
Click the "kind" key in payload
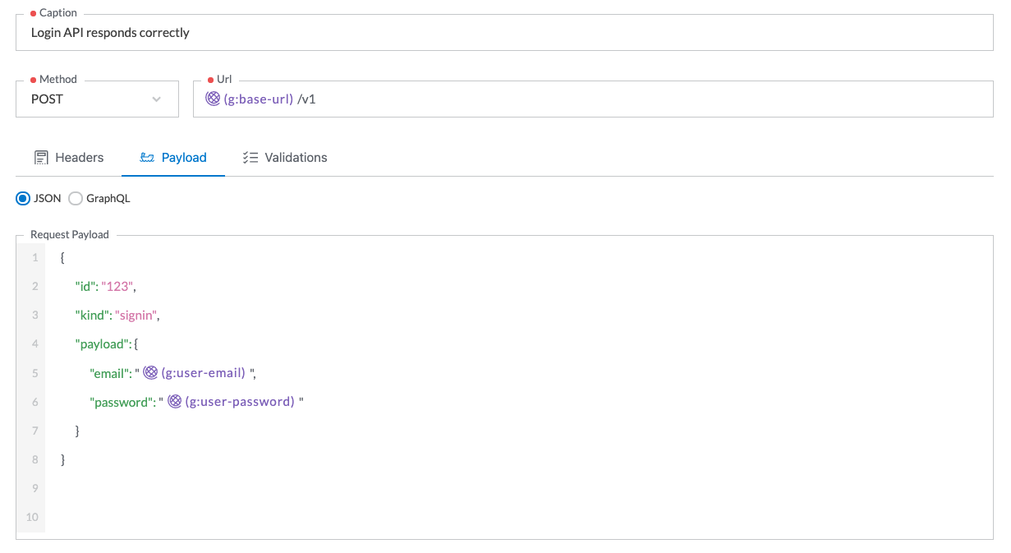pyautogui.click(x=92, y=316)
